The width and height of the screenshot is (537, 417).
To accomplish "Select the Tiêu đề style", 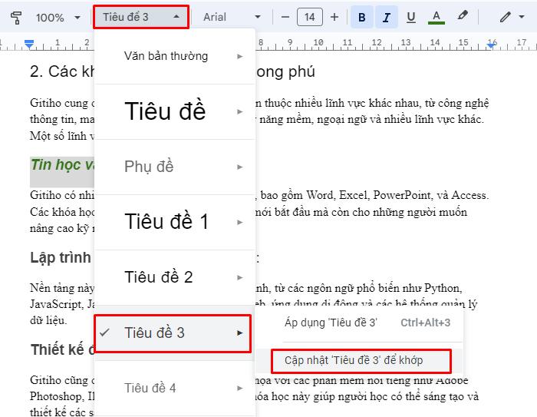I will tap(165, 111).
